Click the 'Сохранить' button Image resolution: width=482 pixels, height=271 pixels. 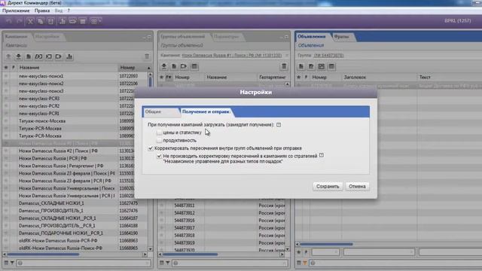[x=328, y=186]
